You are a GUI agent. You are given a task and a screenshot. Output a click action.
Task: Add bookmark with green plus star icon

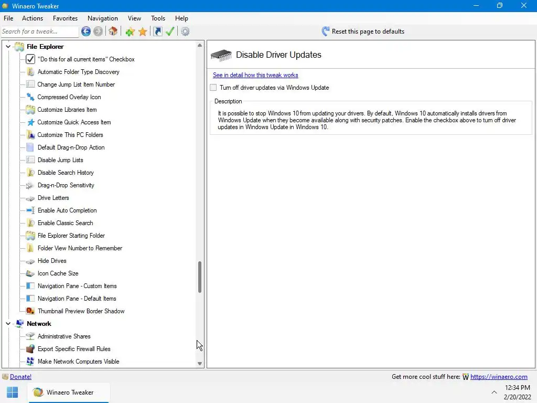click(x=130, y=31)
